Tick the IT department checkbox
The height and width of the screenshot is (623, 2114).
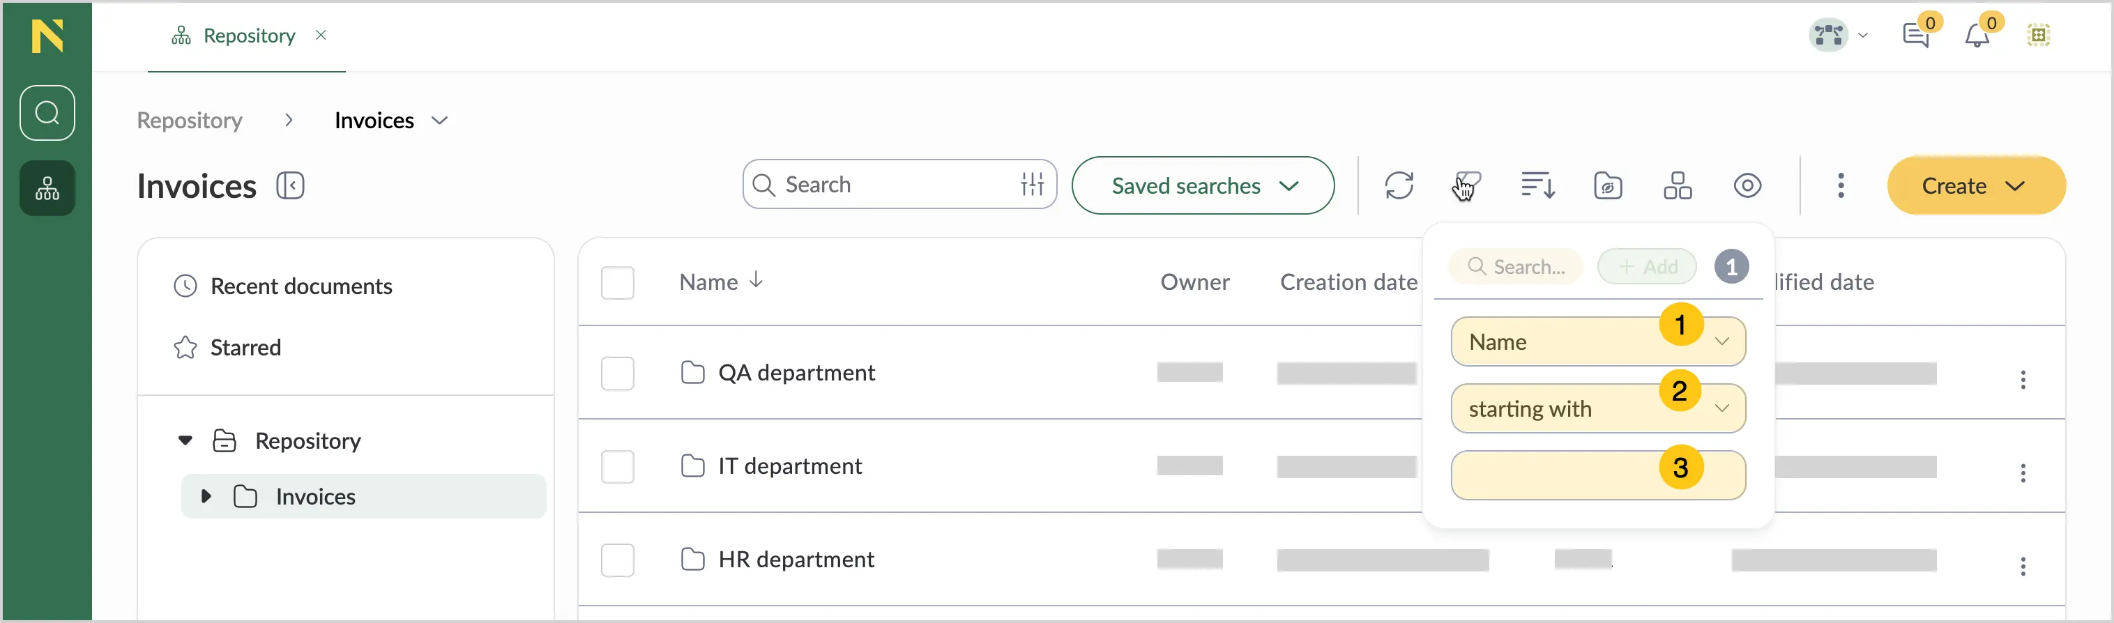617,467
